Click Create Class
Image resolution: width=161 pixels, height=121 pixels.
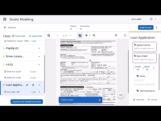(x=19, y=36)
